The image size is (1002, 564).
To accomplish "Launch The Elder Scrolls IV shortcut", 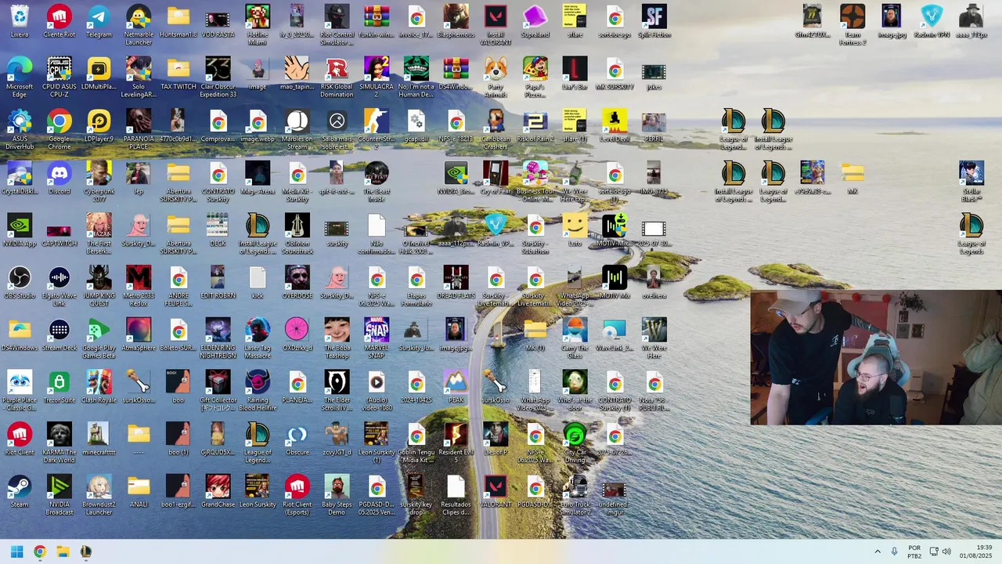I will point(337,391).
